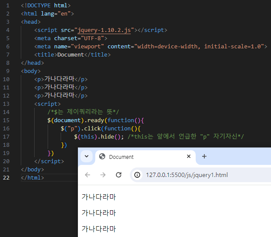The width and height of the screenshot is (271, 237).
Task: Click the lang="en" attribute
Action: tap(56, 14)
